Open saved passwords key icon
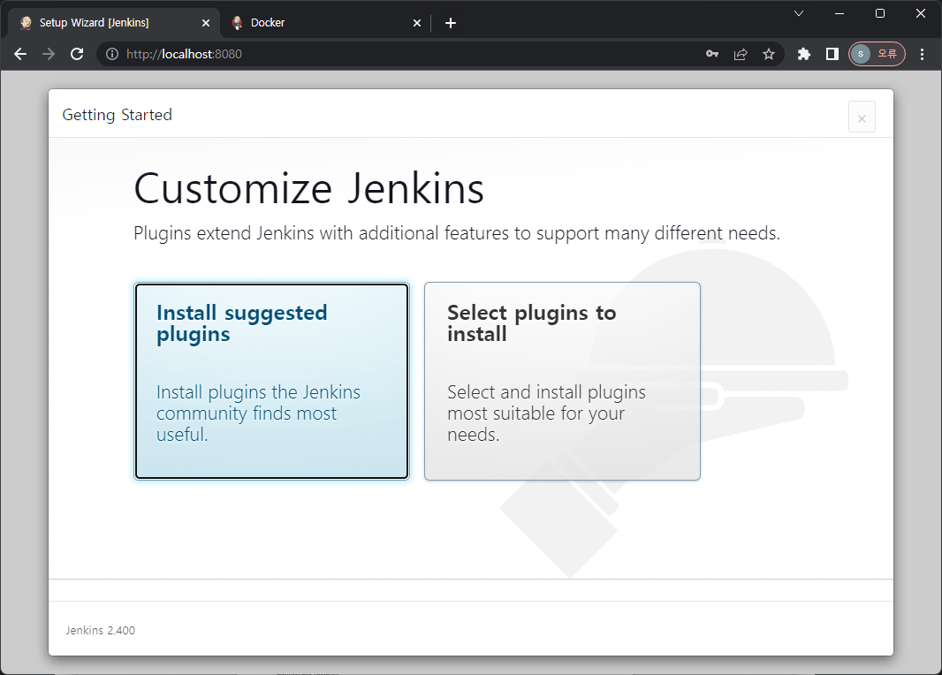Viewport: 942px width, 675px height. (712, 54)
